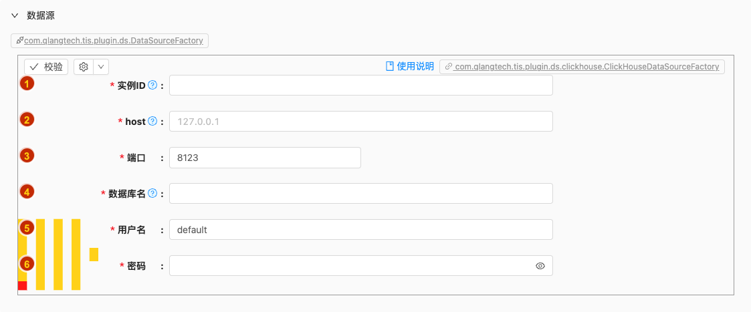
Task: Click the help icon next to 数据库名
Action: click(x=152, y=193)
